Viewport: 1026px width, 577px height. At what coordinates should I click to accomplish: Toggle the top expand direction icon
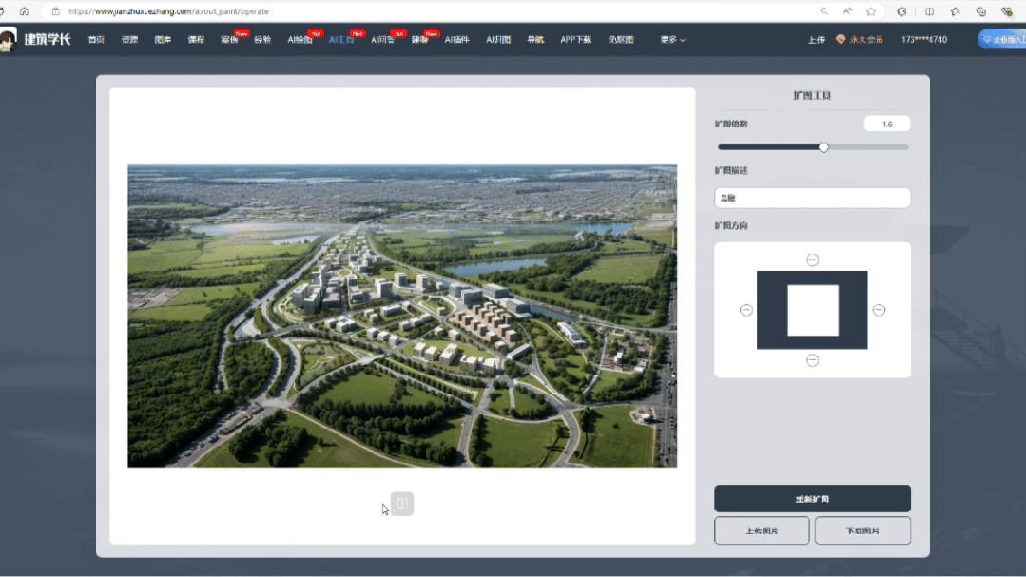click(x=812, y=260)
